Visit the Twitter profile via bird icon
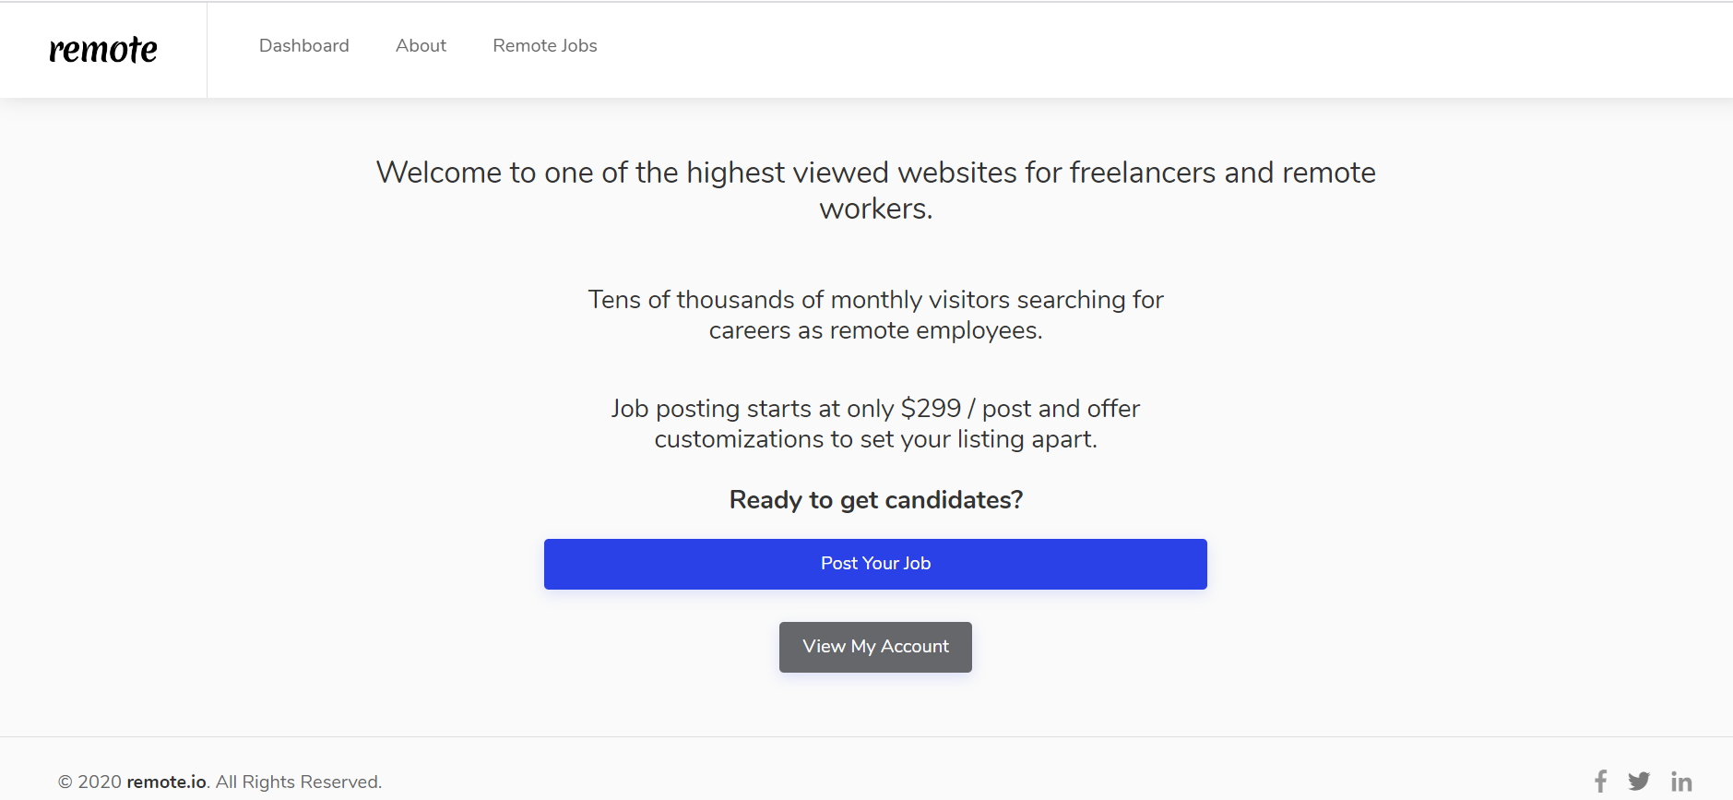The width and height of the screenshot is (1733, 800). tap(1639, 782)
